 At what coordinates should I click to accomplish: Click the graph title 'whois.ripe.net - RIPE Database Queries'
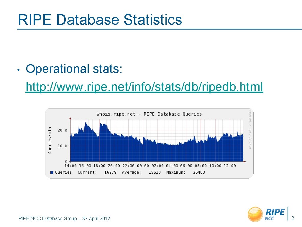click(x=149, y=114)
